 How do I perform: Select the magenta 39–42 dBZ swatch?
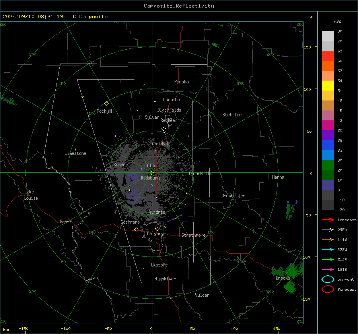tap(328, 125)
